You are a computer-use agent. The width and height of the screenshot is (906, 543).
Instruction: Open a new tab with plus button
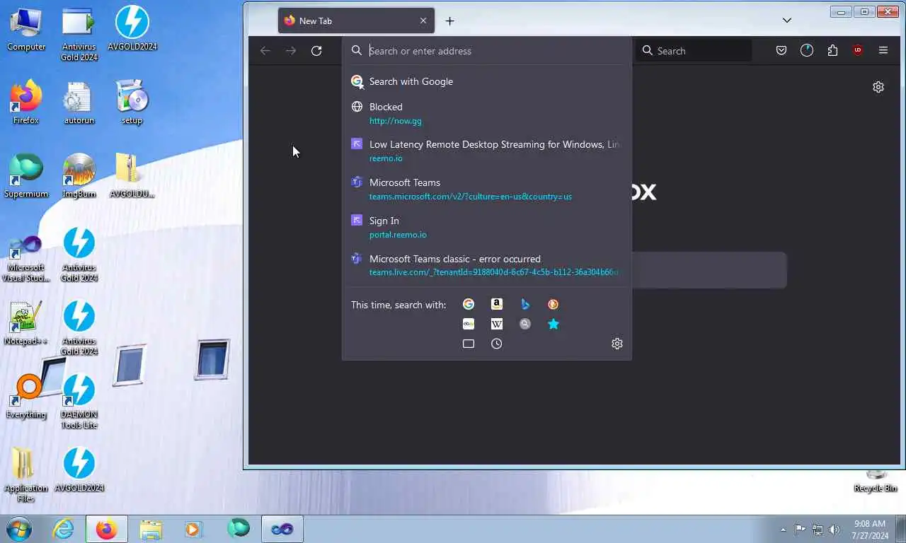[449, 21]
